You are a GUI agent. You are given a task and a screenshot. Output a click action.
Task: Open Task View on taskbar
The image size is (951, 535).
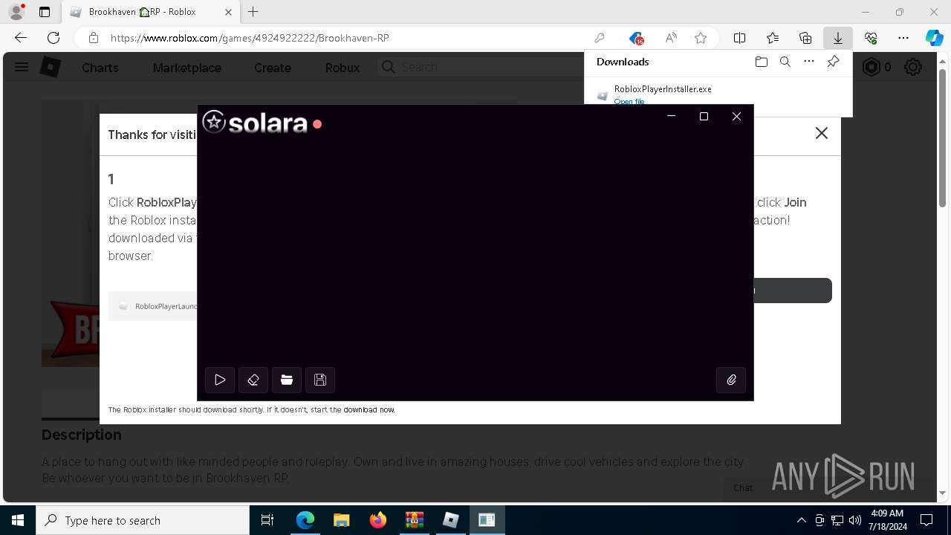[x=267, y=520]
